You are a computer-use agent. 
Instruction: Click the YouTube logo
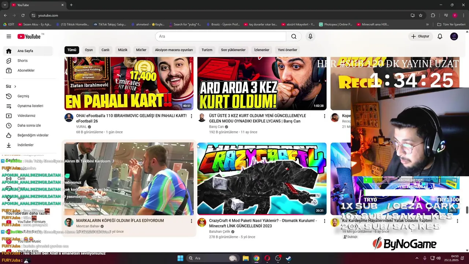point(29,36)
